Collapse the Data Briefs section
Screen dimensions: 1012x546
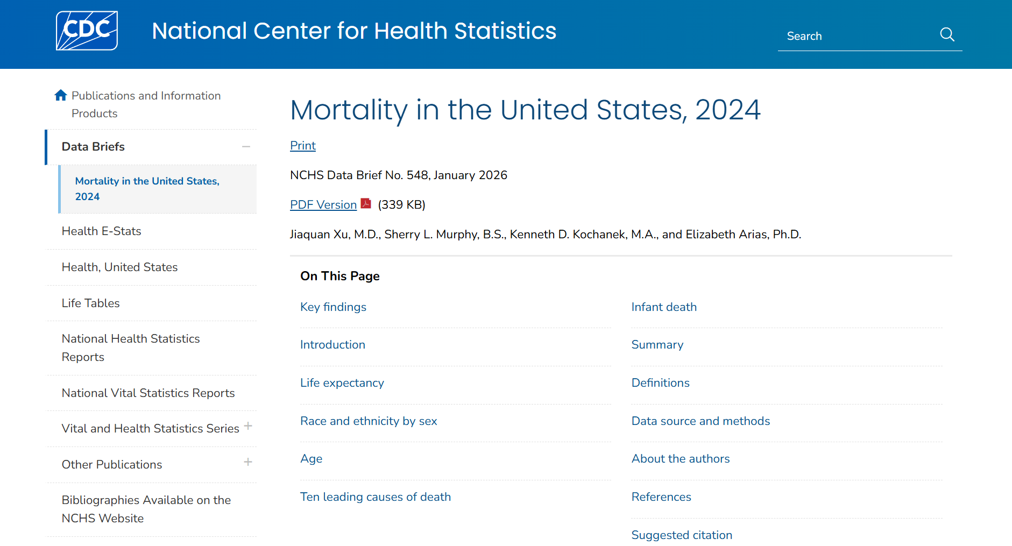246,147
